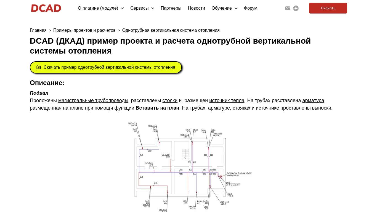
Task: Follow the «стояки» link
Action: [170, 100]
